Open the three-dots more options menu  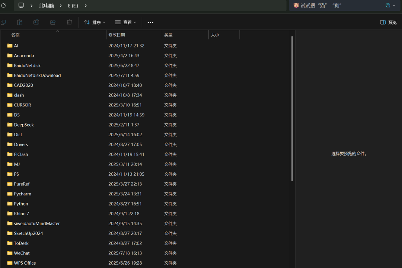click(150, 23)
